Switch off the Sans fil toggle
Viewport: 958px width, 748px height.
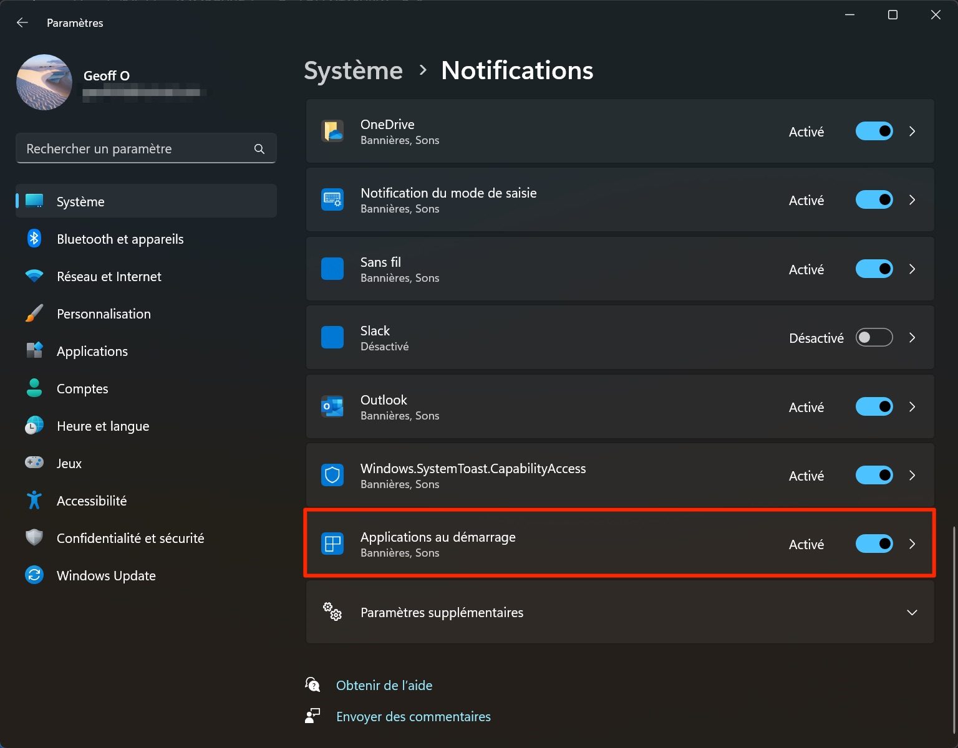pyautogui.click(x=874, y=269)
